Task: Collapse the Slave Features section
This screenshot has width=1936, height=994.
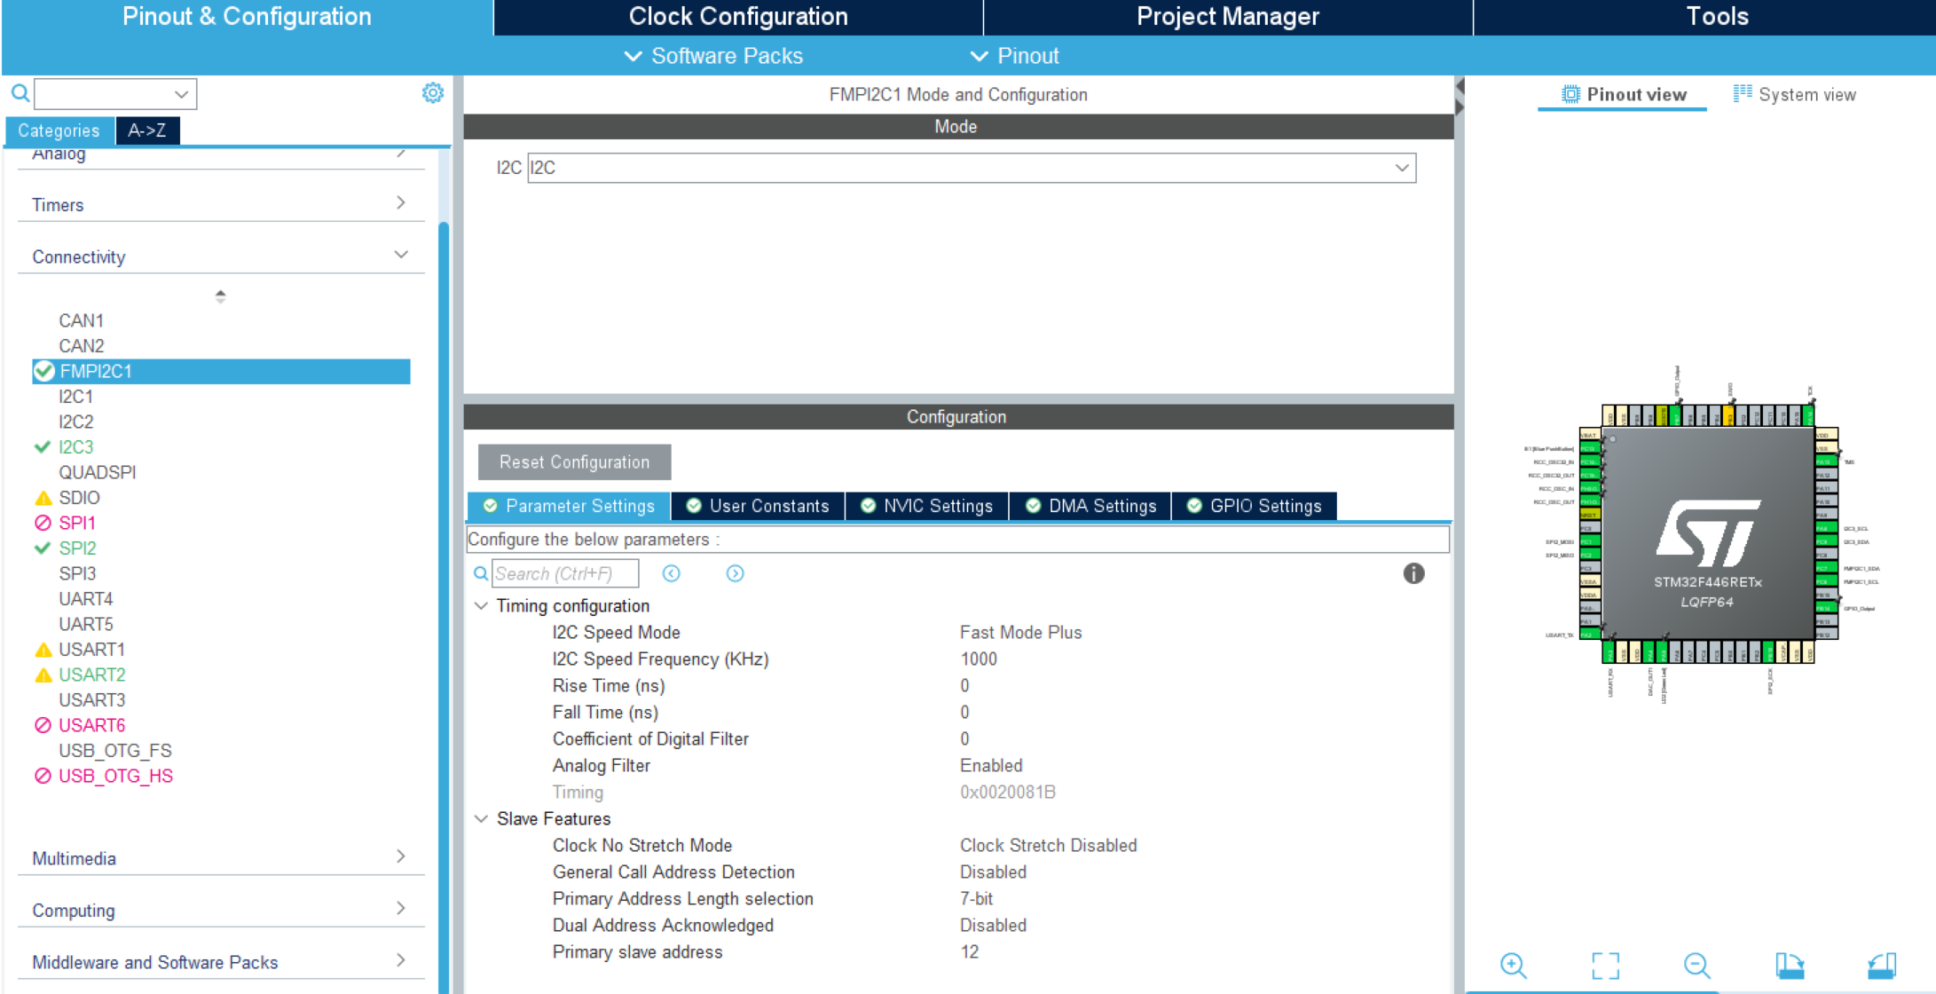Action: [x=482, y=818]
